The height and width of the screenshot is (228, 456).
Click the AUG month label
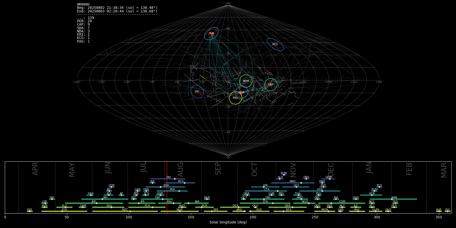[180, 169]
